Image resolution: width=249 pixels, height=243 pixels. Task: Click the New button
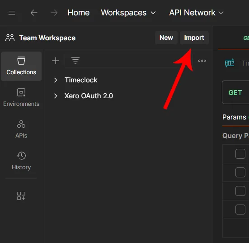(166, 38)
